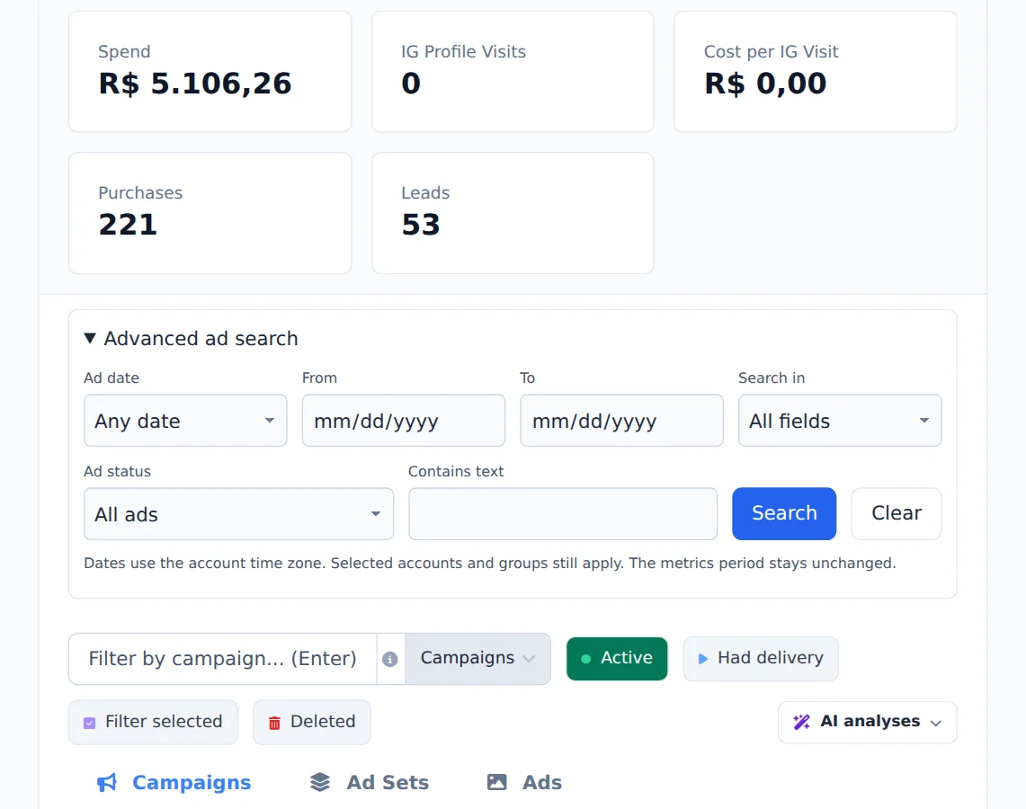Open the Search in dropdown
Image resolution: width=1026 pixels, height=809 pixels.
pos(840,421)
